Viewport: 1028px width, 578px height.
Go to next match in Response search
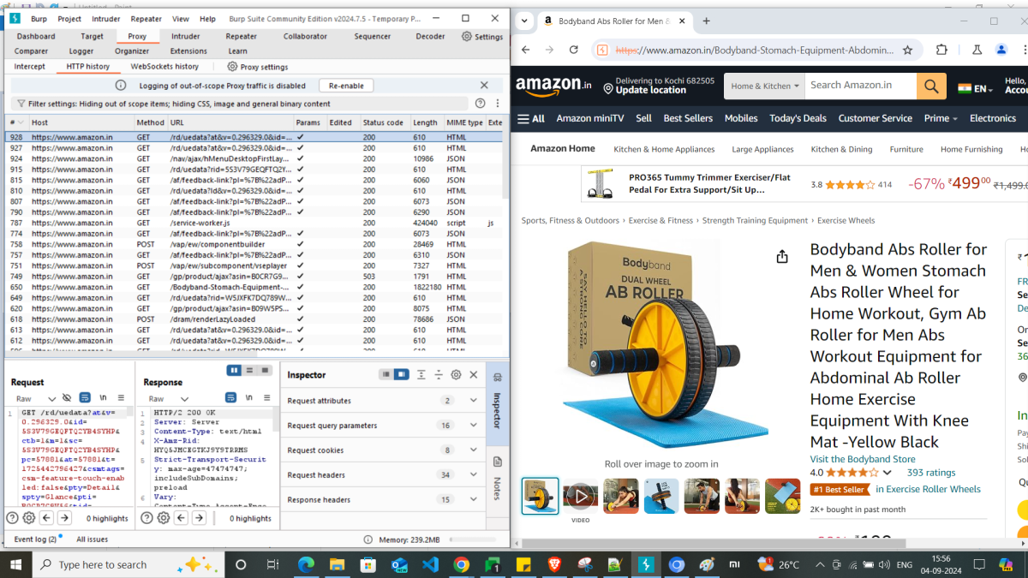[x=199, y=518]
